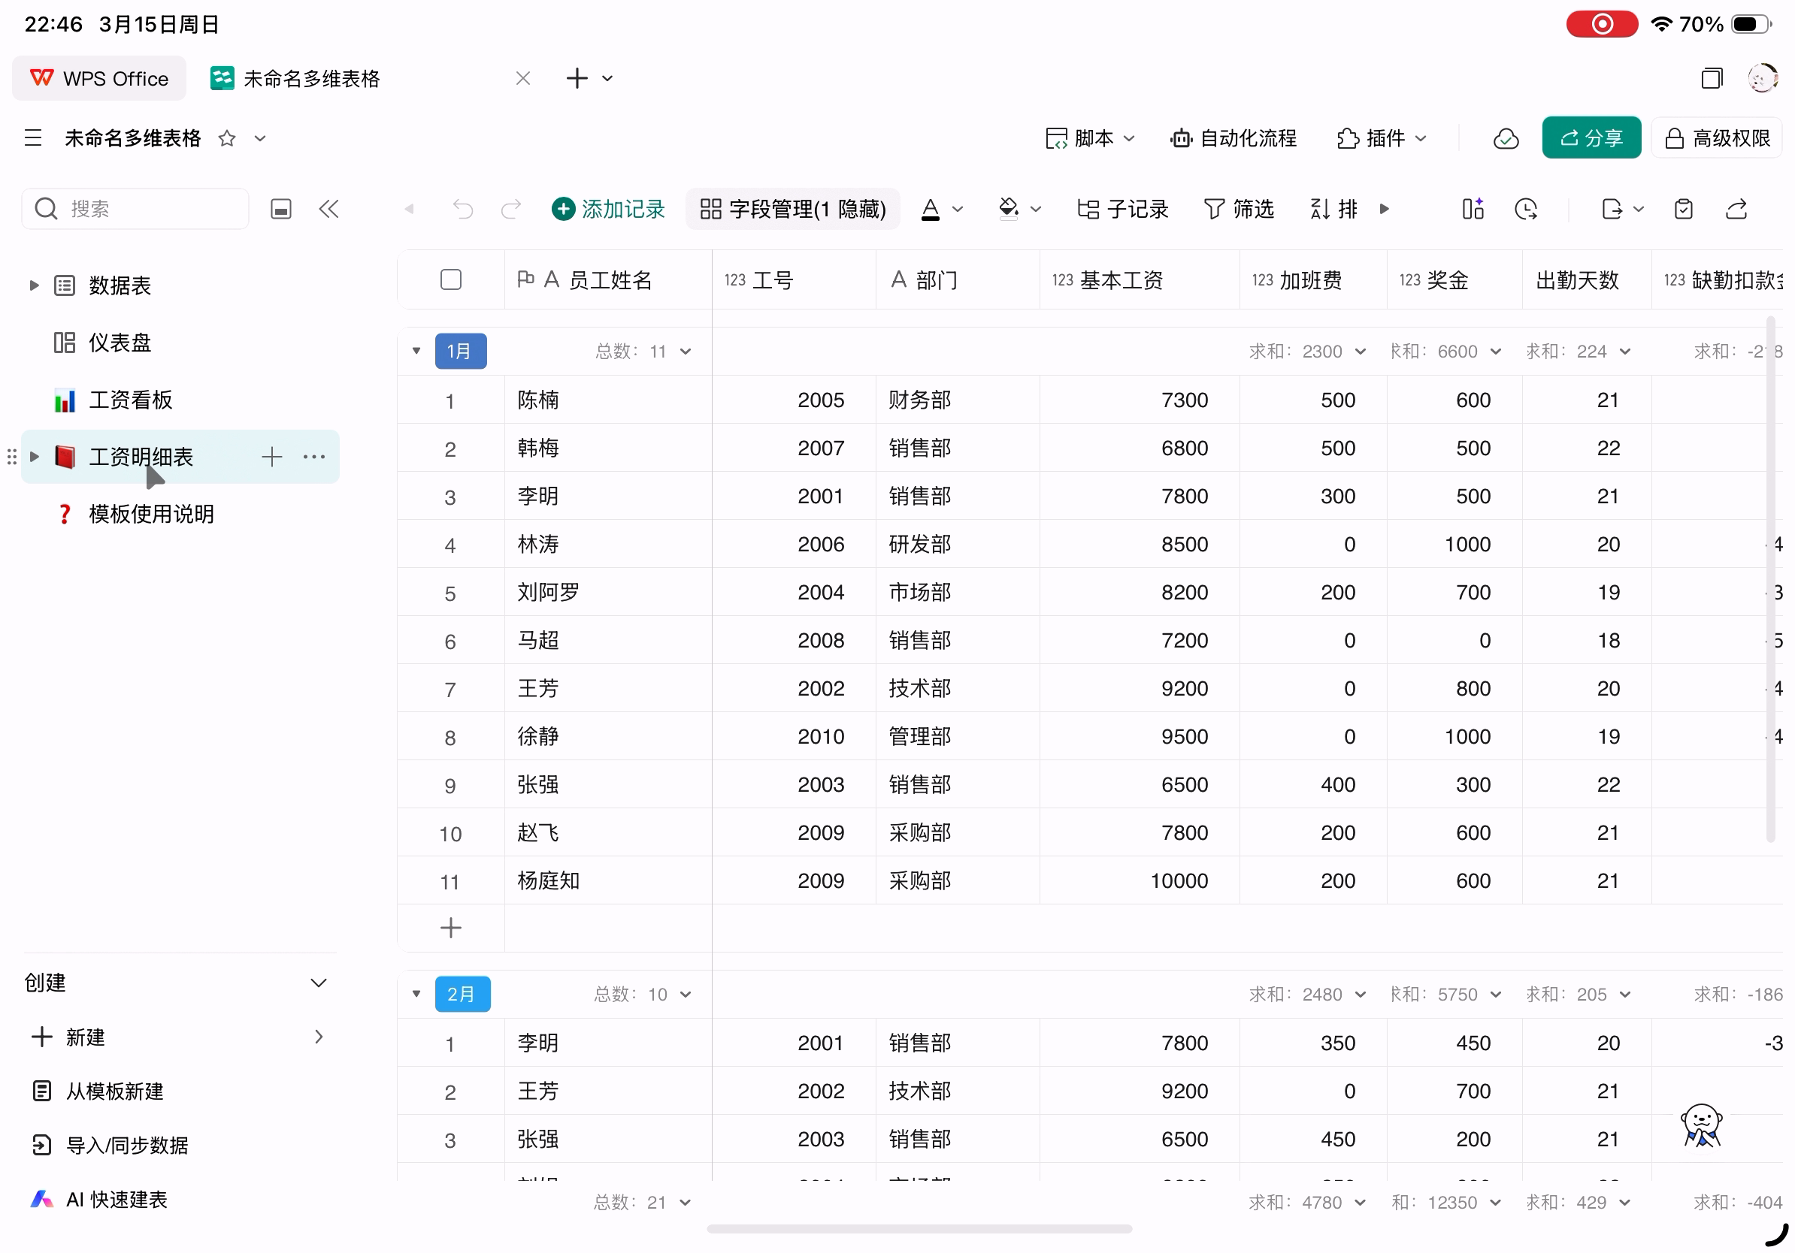Click the fill color bucket icon
The height and width of the screenshot is (1253, 1795).
(x=1009, y=209)
